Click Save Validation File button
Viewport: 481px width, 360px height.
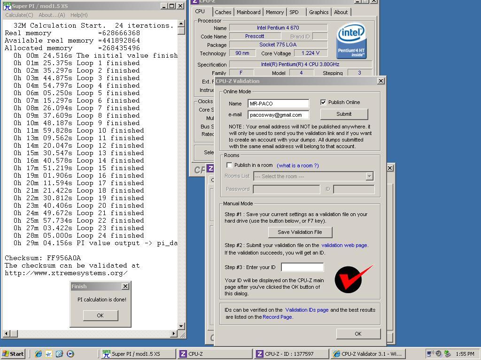(300, 232)
